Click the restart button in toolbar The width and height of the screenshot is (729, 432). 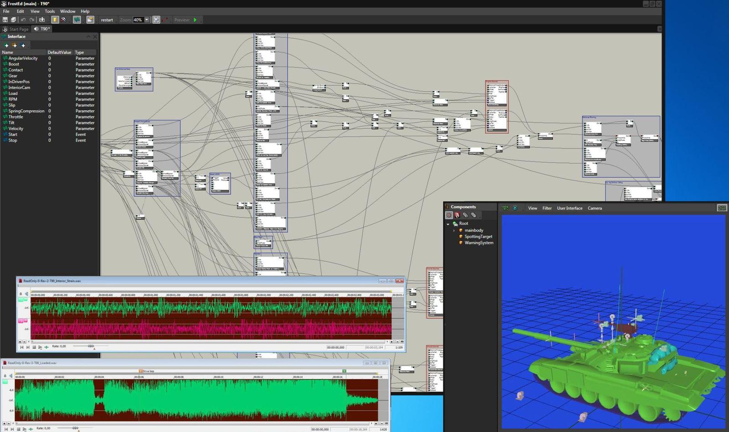tap(107, 20)
